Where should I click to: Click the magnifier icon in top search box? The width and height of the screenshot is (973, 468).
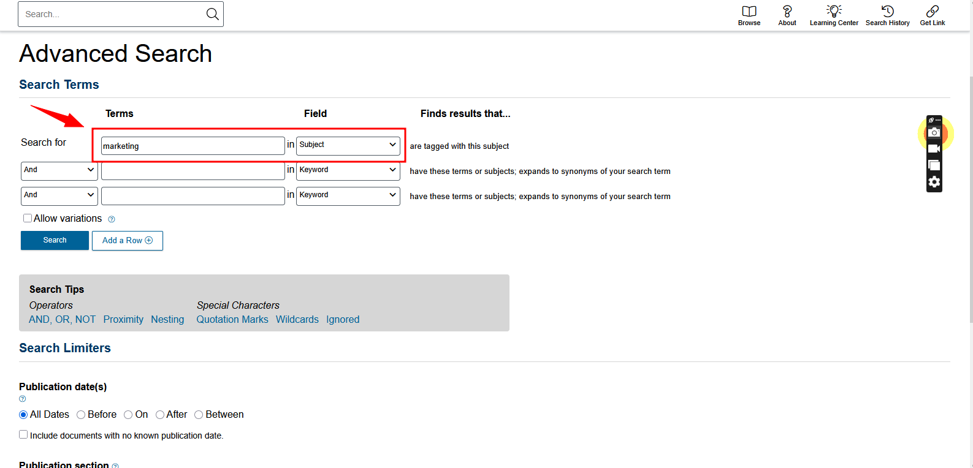point(212,14)
